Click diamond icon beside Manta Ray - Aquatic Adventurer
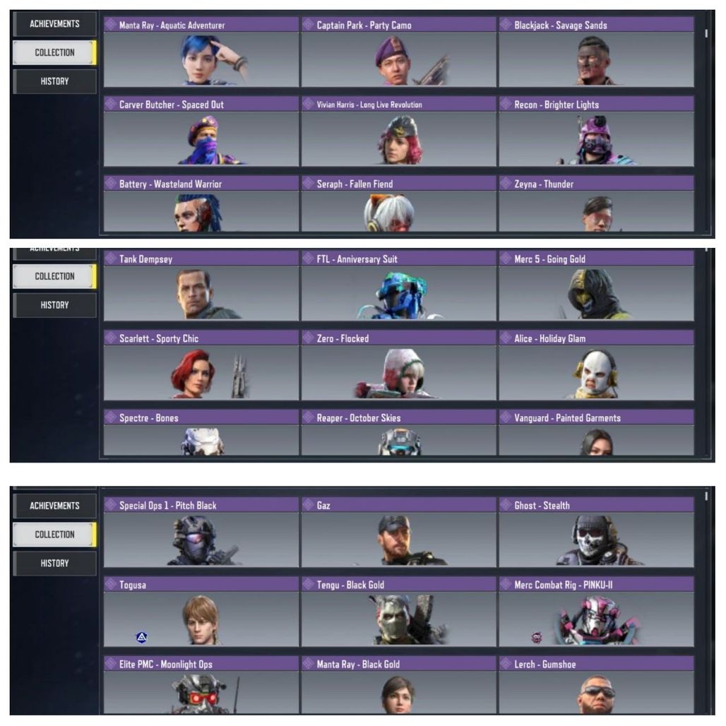The image size is (726, 726). pos(110,25)
